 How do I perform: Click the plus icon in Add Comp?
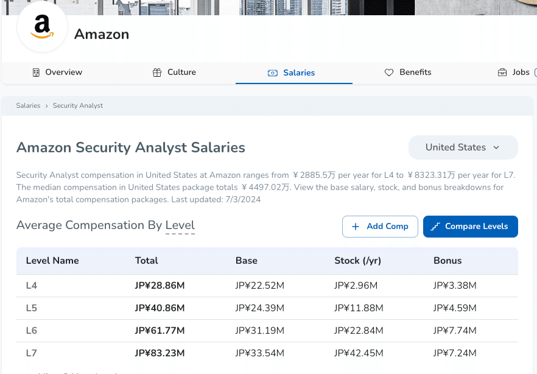pos(356,227)
